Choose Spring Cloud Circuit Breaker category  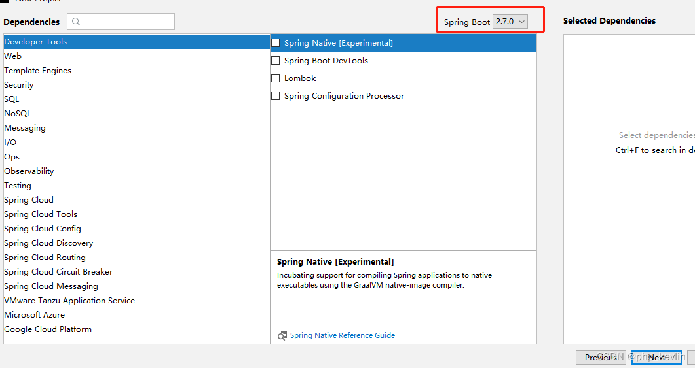click(136, 271)
